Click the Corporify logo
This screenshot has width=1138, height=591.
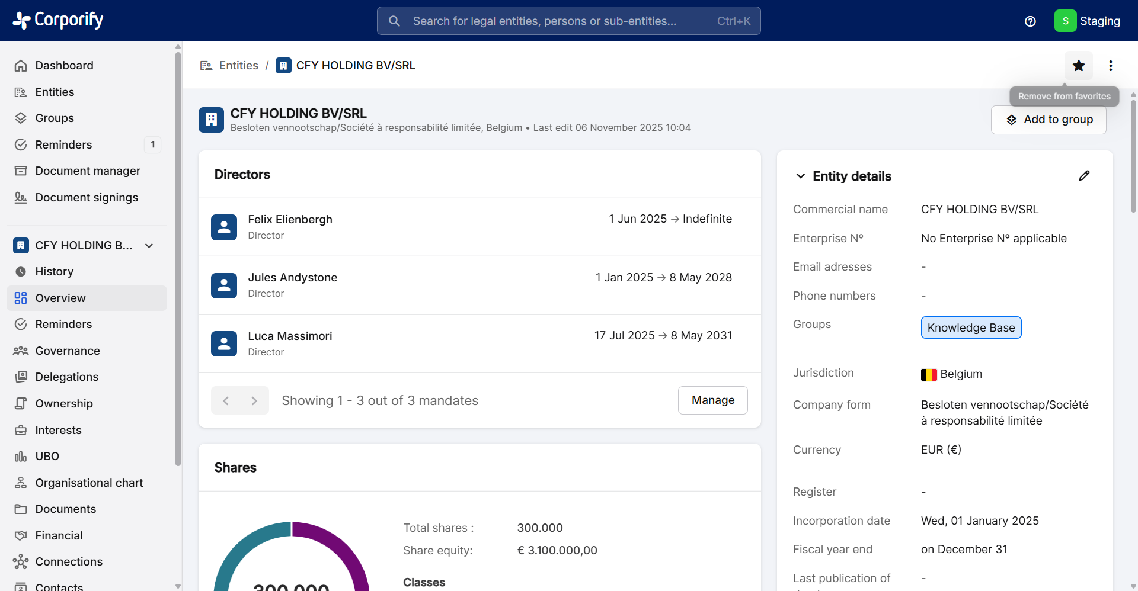58,20
